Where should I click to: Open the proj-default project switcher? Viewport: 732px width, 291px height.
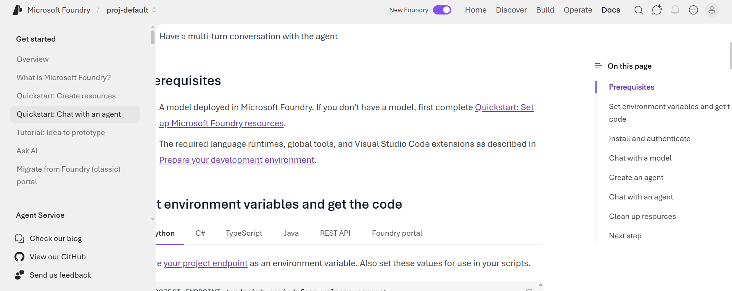(x=132, y=10)
